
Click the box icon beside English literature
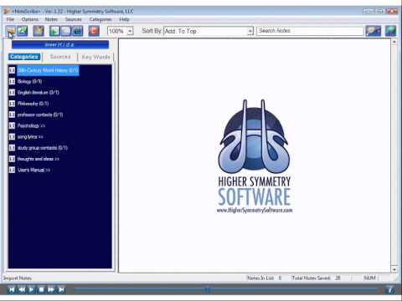point(12,93)
